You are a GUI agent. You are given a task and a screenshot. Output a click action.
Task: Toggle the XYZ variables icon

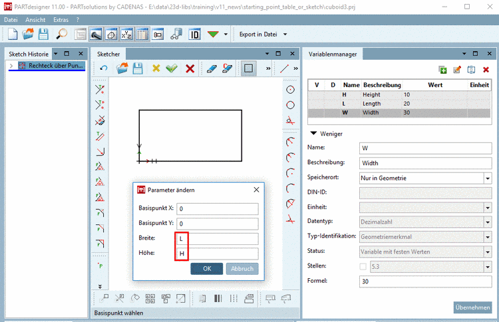point(126,35)
